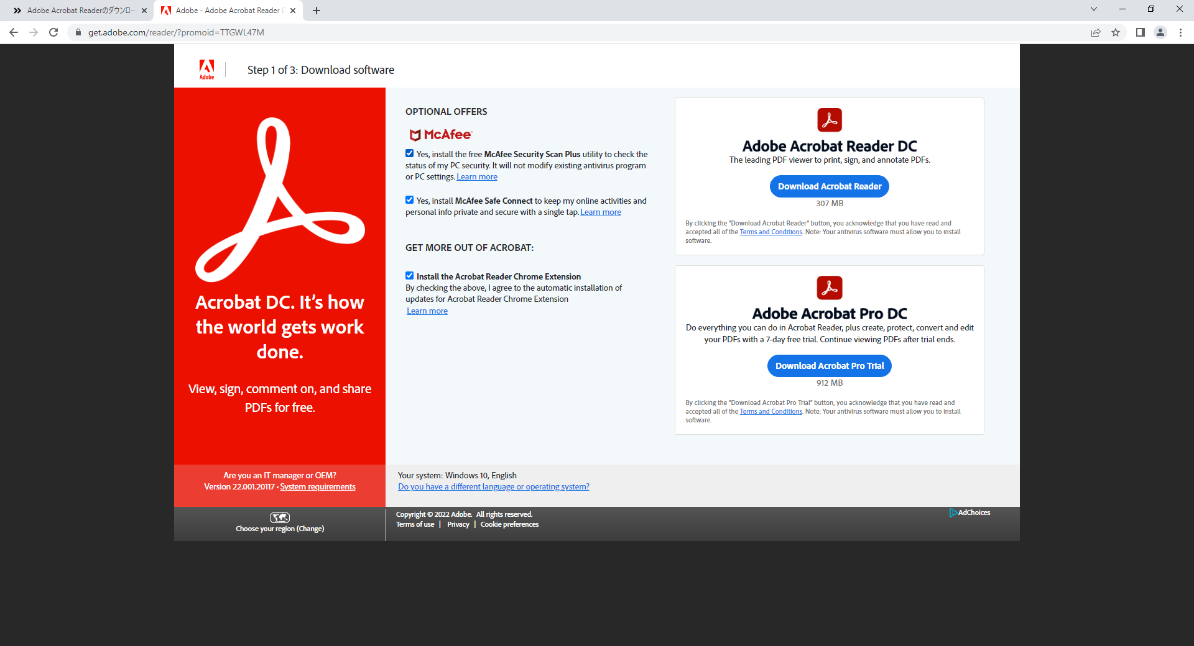Open the tab search dropdown arrow
The image size is (1194, 646).
pyautogui.click(x=1093, y=9)
